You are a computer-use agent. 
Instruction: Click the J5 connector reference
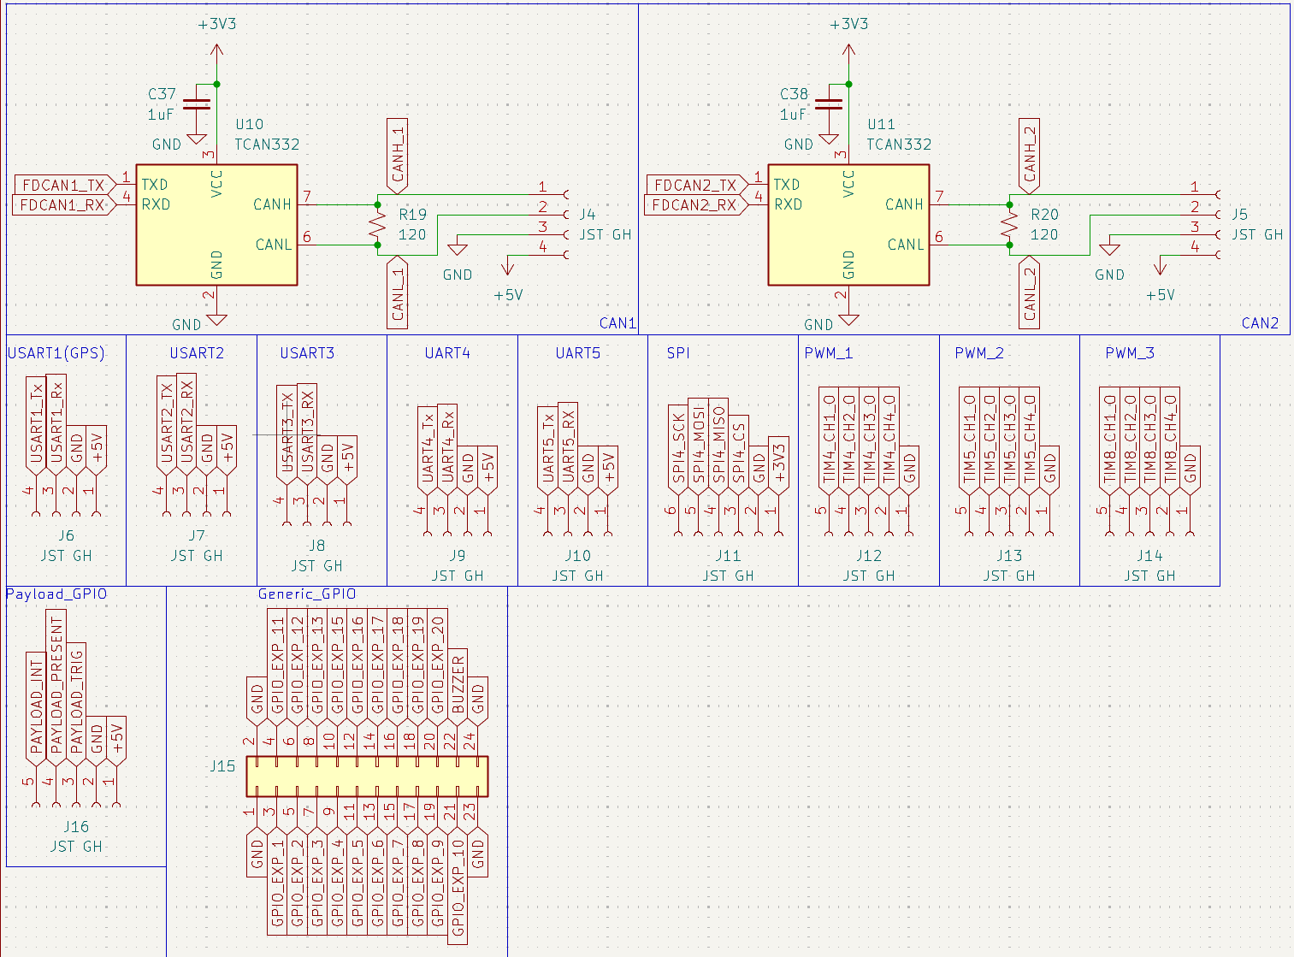click(x=1240, y=215)
